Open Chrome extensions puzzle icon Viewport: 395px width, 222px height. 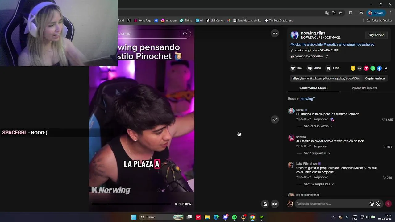click(x=351, y=13)
